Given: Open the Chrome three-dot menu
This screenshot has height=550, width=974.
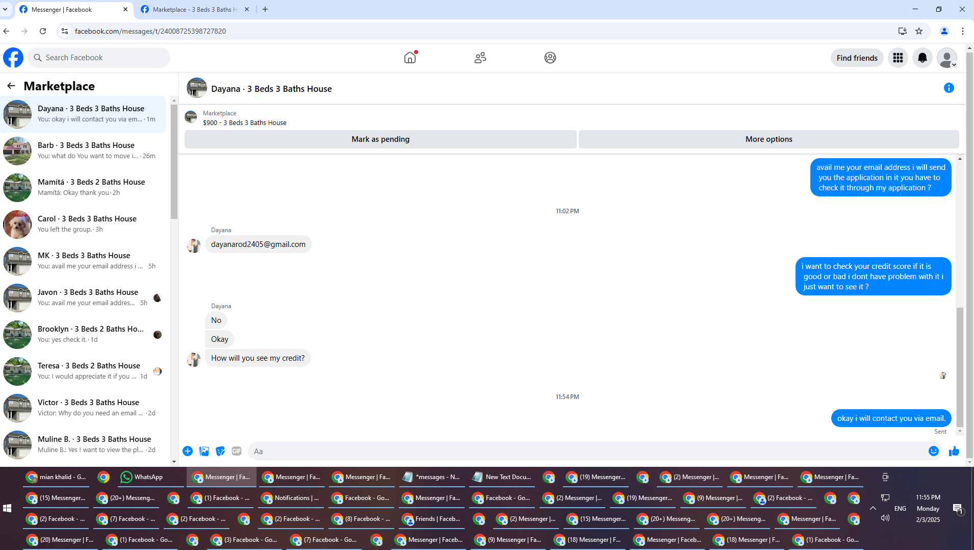Looking at the screenshot, I should point(963,31).
